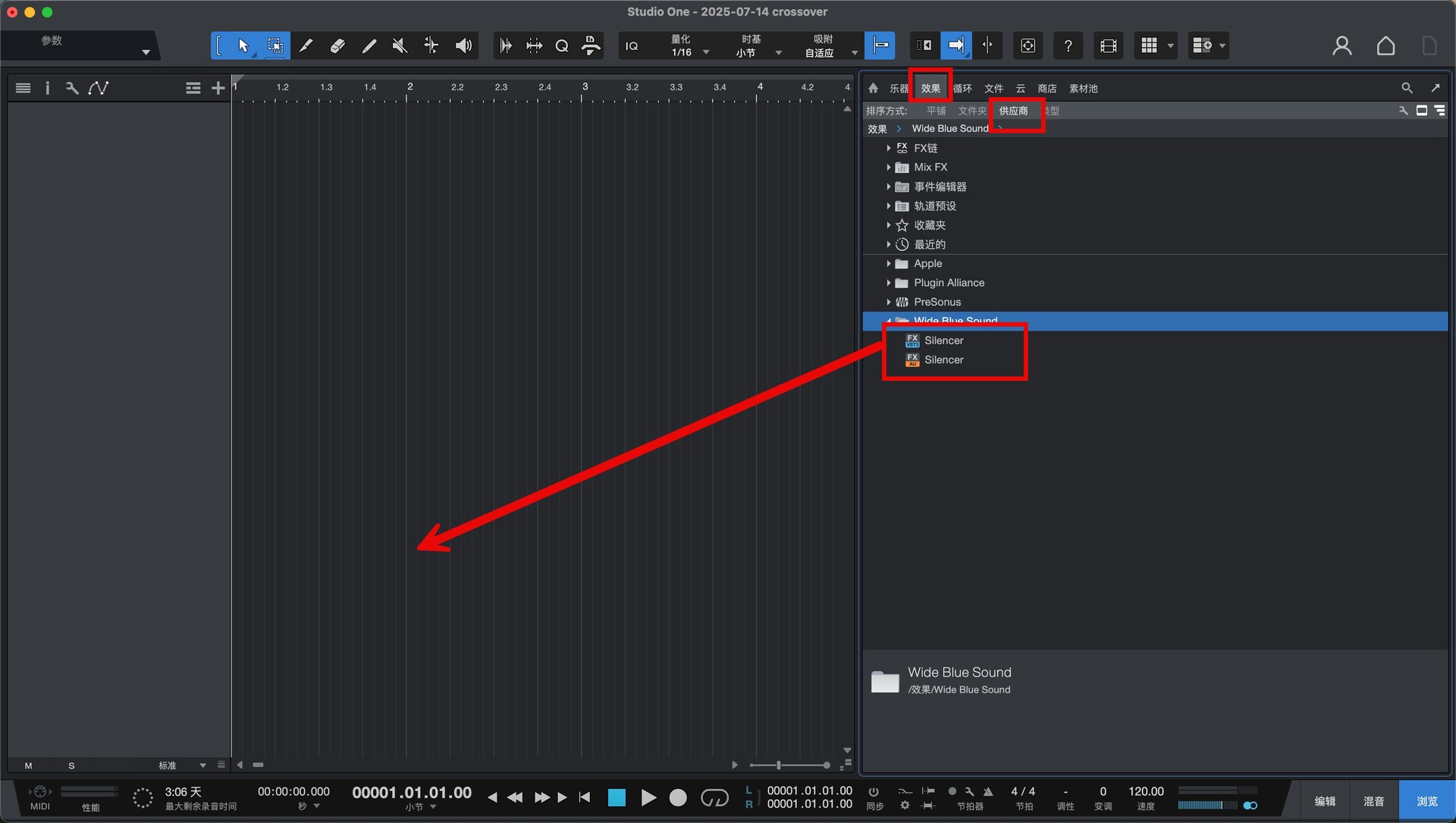This screenshot has width=1456, height=823.
Task: Toggle autoscroll arrow button
Action: [955, 46]
